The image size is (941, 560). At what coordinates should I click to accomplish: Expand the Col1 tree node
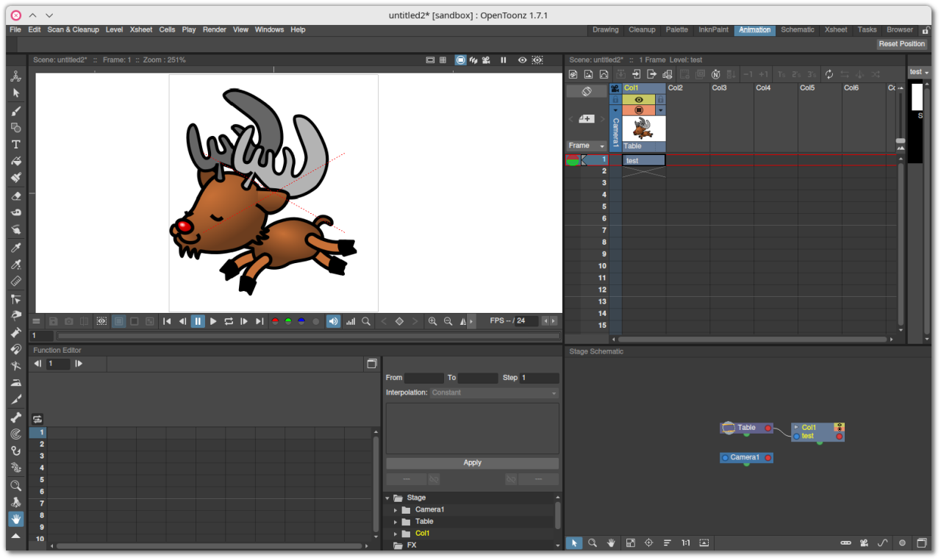396,534
